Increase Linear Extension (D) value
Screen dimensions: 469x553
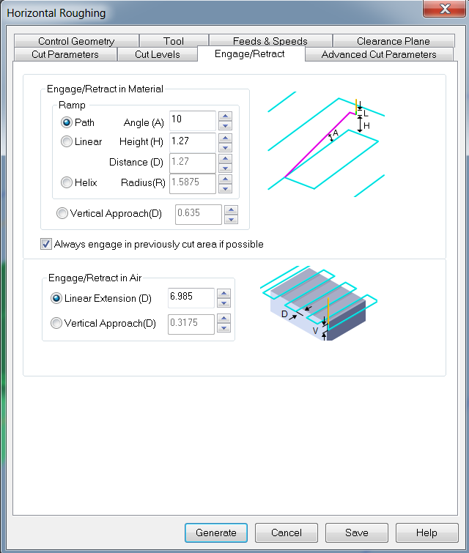[224, 293]
